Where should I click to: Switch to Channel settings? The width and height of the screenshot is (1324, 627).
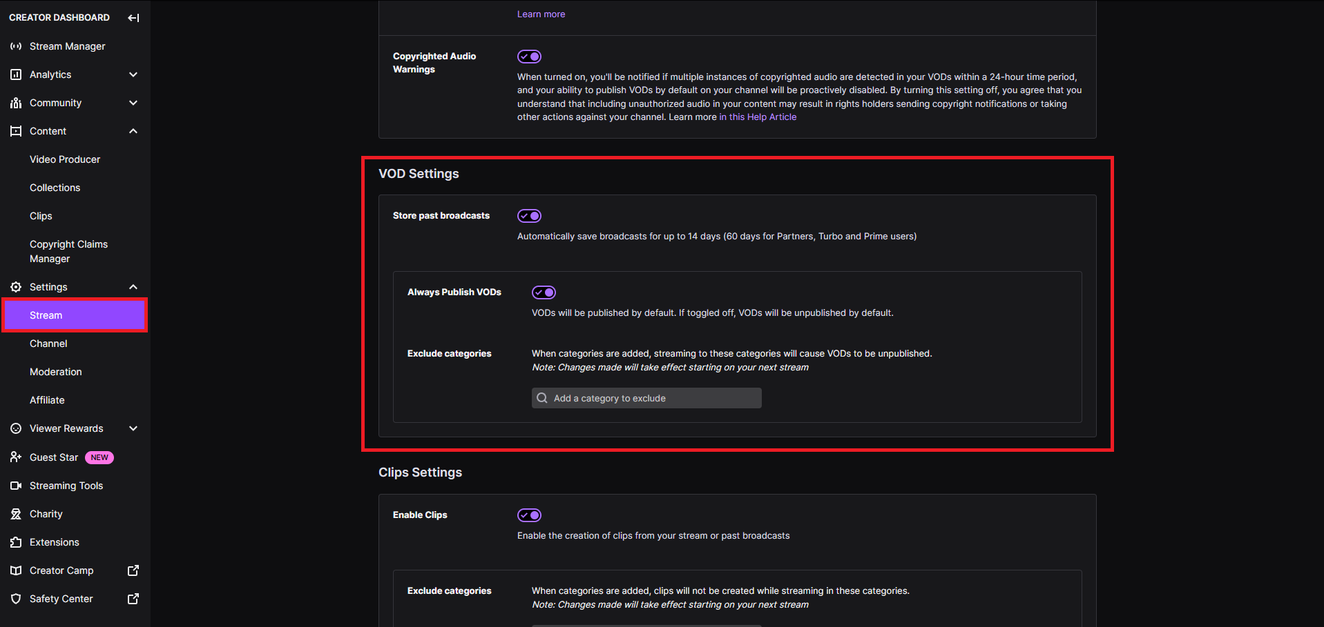[x=48, y=344]
